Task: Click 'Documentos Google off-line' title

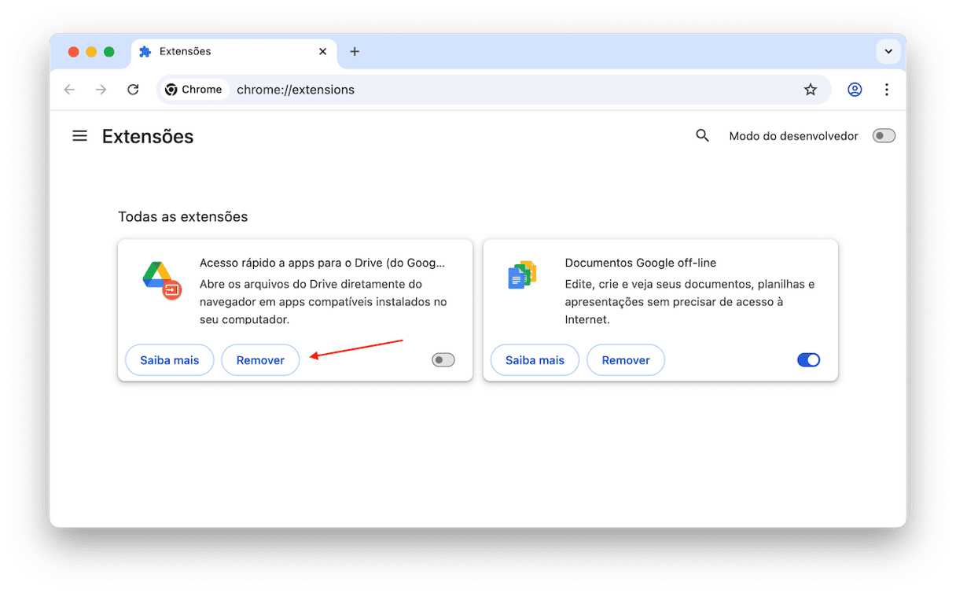Action: click(x=641, y=263)
